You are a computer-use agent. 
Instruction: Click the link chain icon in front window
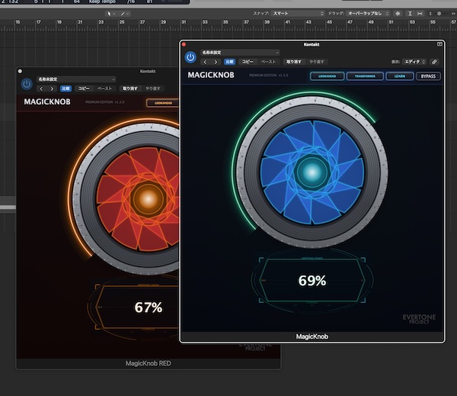coord(434,62)
